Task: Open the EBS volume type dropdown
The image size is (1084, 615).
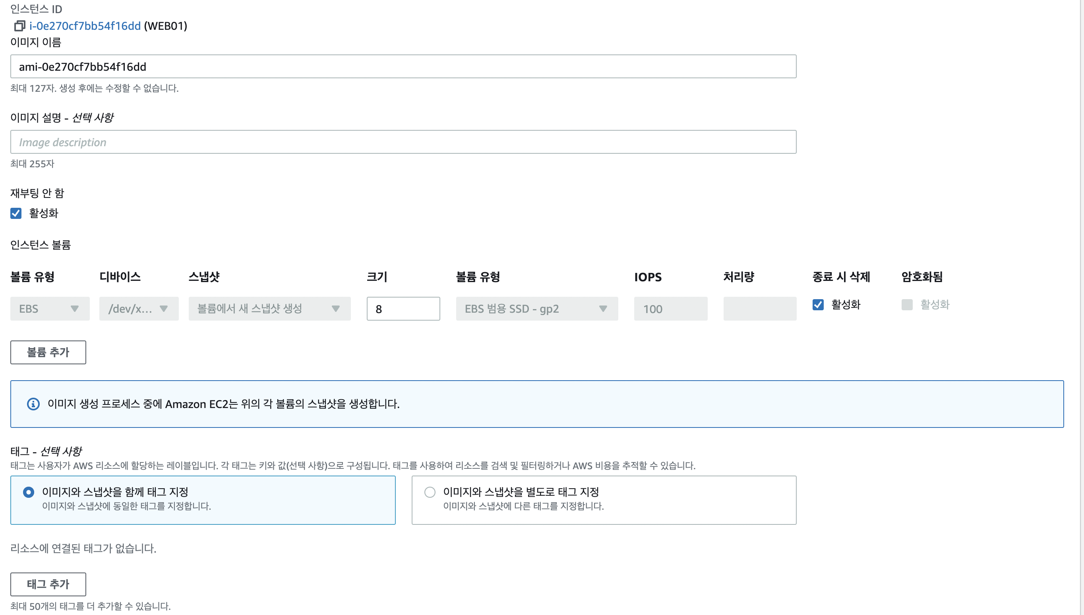Action: 50,309
